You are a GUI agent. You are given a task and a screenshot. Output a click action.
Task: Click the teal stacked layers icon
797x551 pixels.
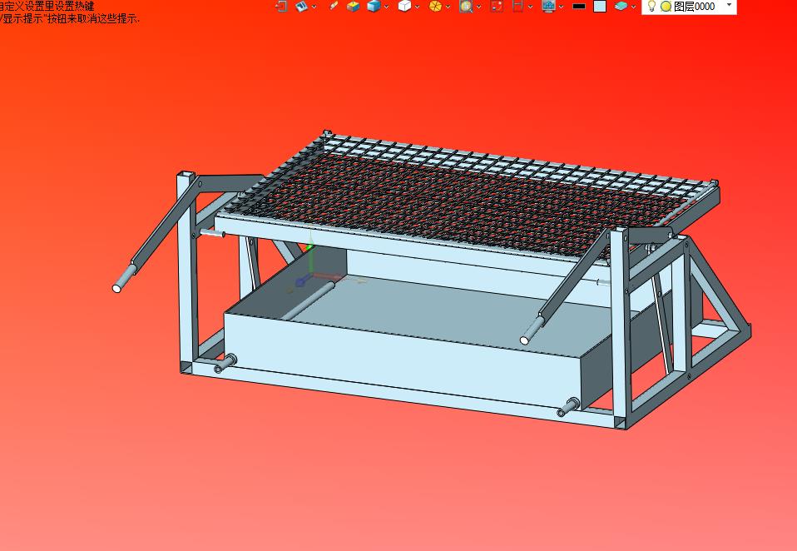coord(621,6)
